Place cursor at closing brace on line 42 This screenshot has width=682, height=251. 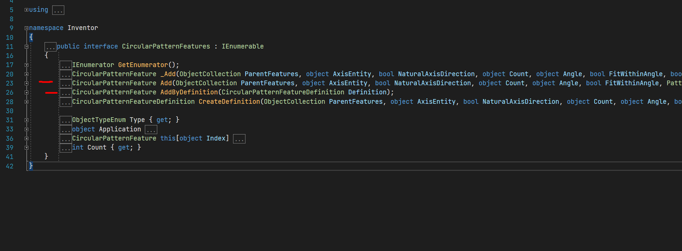[x=31, y=166]
